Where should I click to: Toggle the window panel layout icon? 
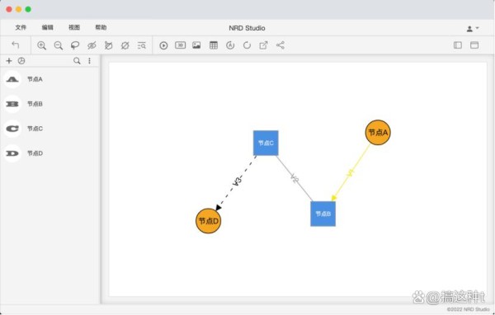[x=474, y=45]
